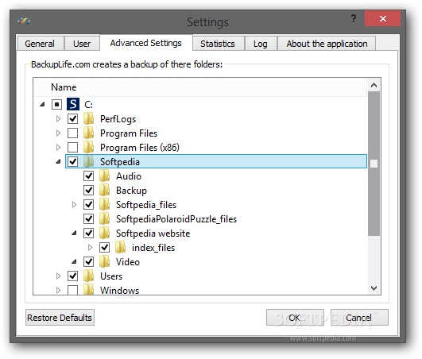Click the Video folder icon
Screen dimensions: 422x359
point(104,261)
